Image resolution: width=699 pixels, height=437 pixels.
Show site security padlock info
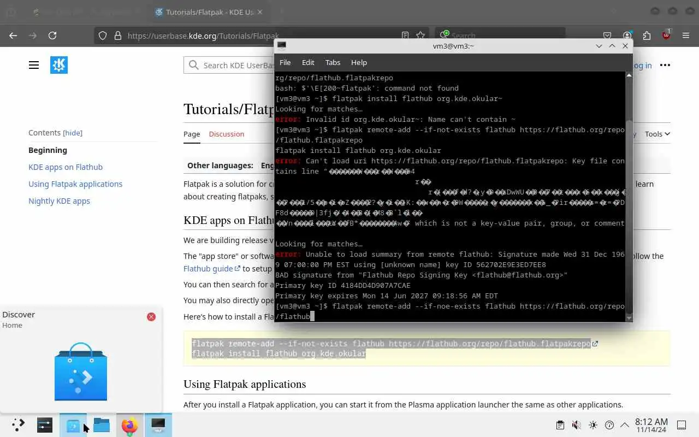coord(117,36)
